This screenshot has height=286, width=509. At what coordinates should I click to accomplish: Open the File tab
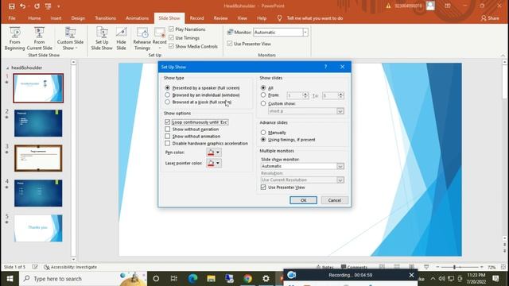(12, 18)
